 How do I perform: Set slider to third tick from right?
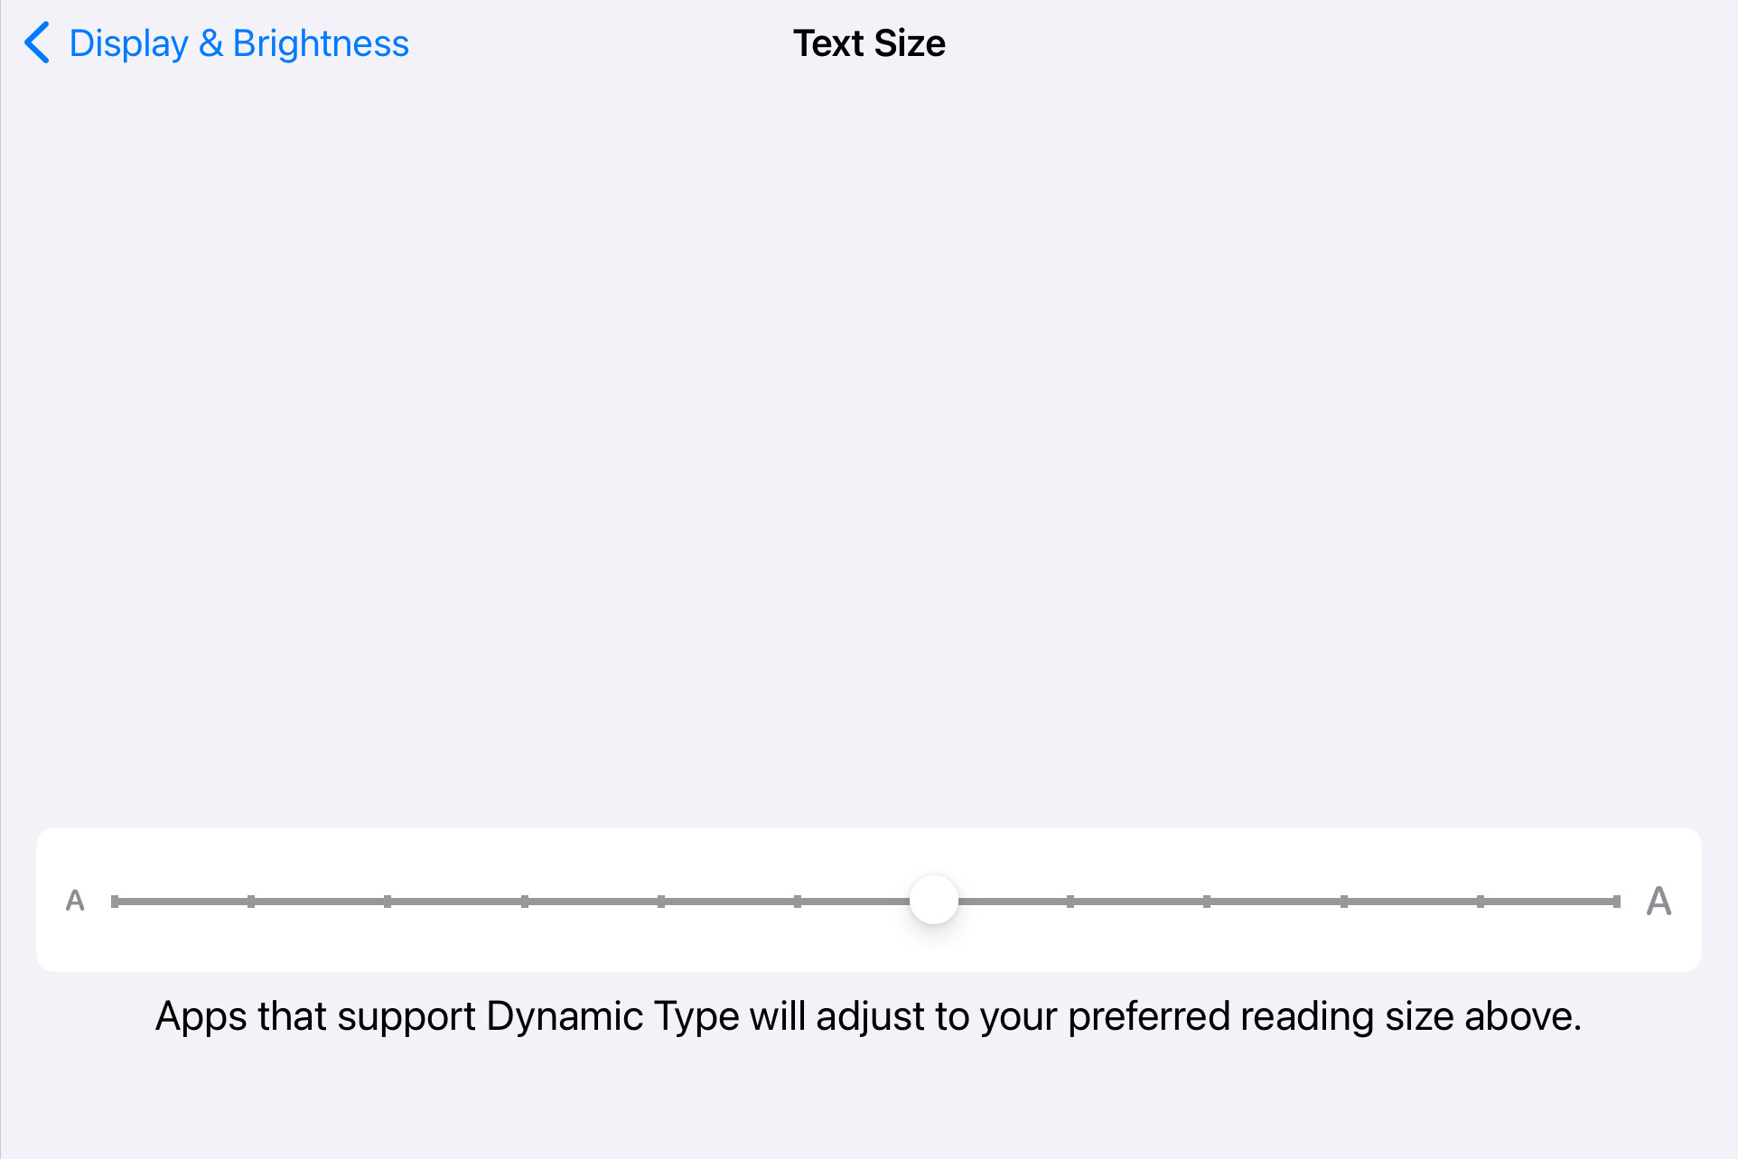point(1344,902)
